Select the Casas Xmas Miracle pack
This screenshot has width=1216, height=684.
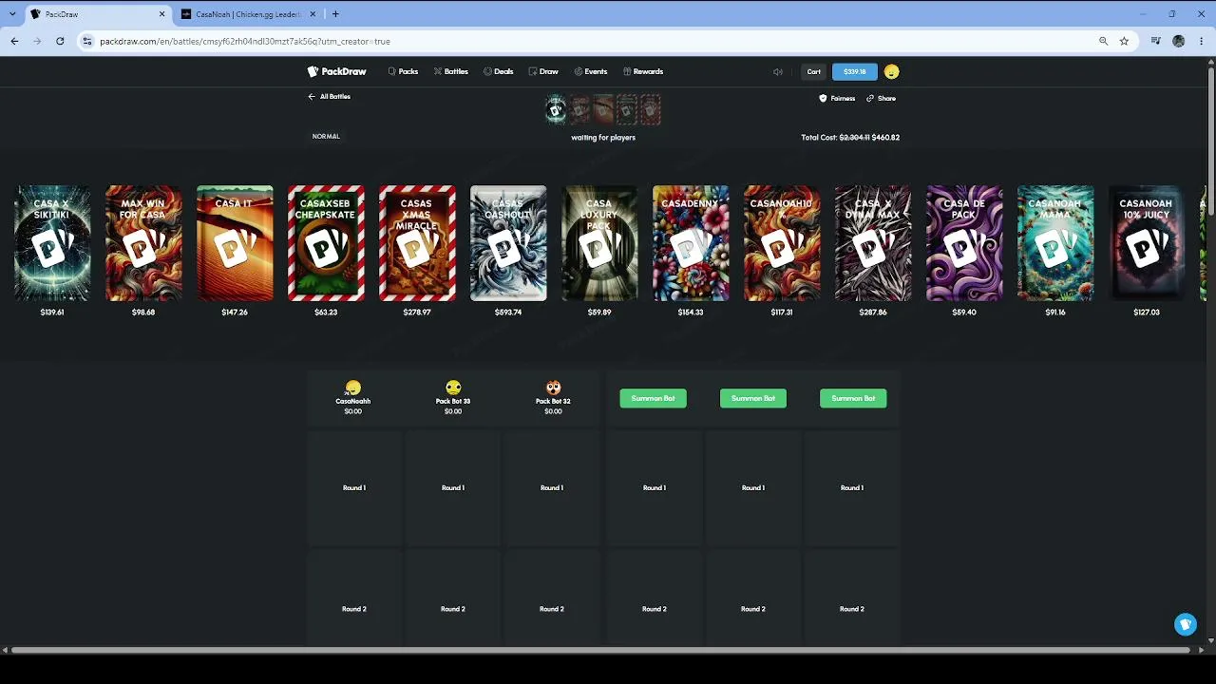417,243
